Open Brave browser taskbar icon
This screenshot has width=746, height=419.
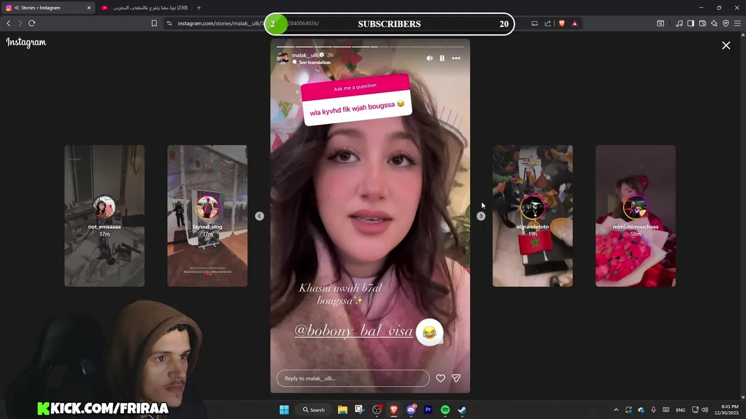click(x=394, y=410)
